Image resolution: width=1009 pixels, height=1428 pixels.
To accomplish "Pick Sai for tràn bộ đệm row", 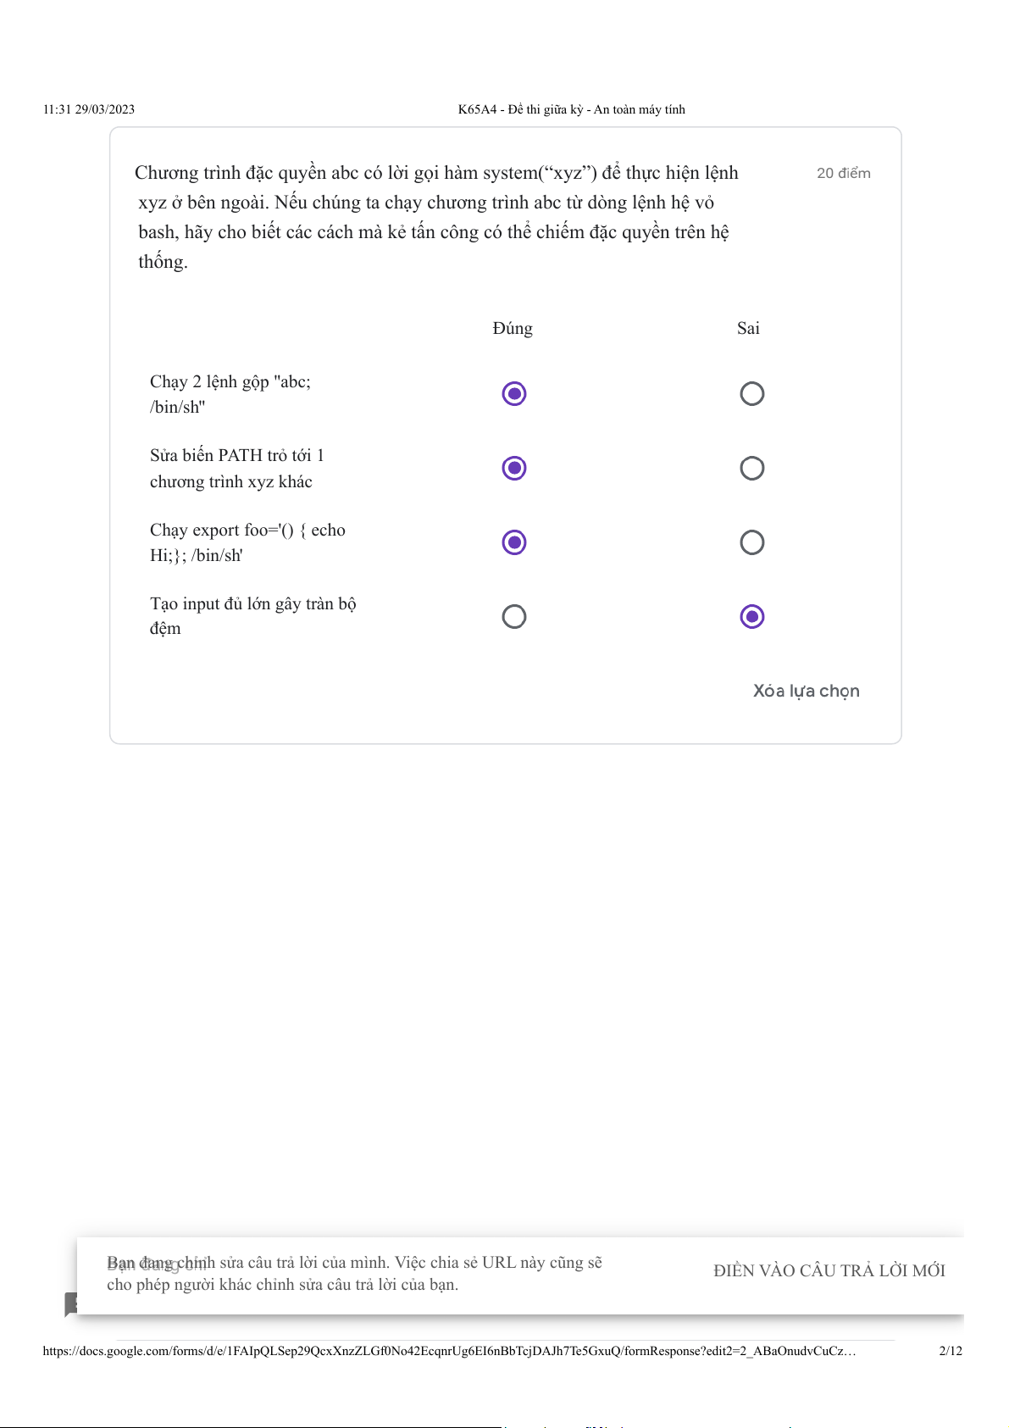I will [751, 616].
